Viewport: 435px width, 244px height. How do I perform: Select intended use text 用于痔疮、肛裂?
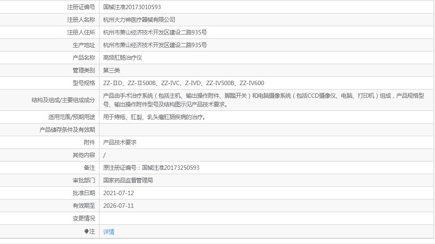(155, 117)
